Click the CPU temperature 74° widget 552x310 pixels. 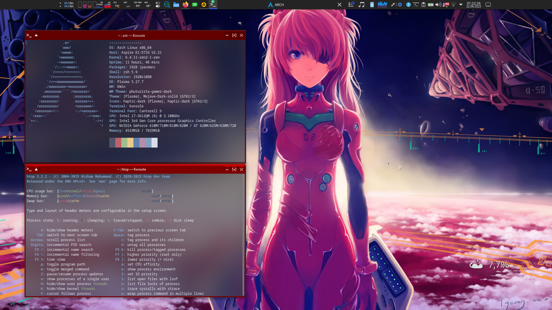tap(117, 5)
